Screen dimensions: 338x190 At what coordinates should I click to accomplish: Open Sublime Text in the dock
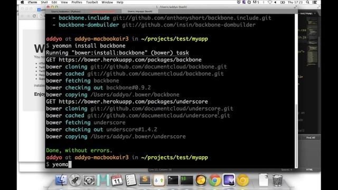click(145, 180)
